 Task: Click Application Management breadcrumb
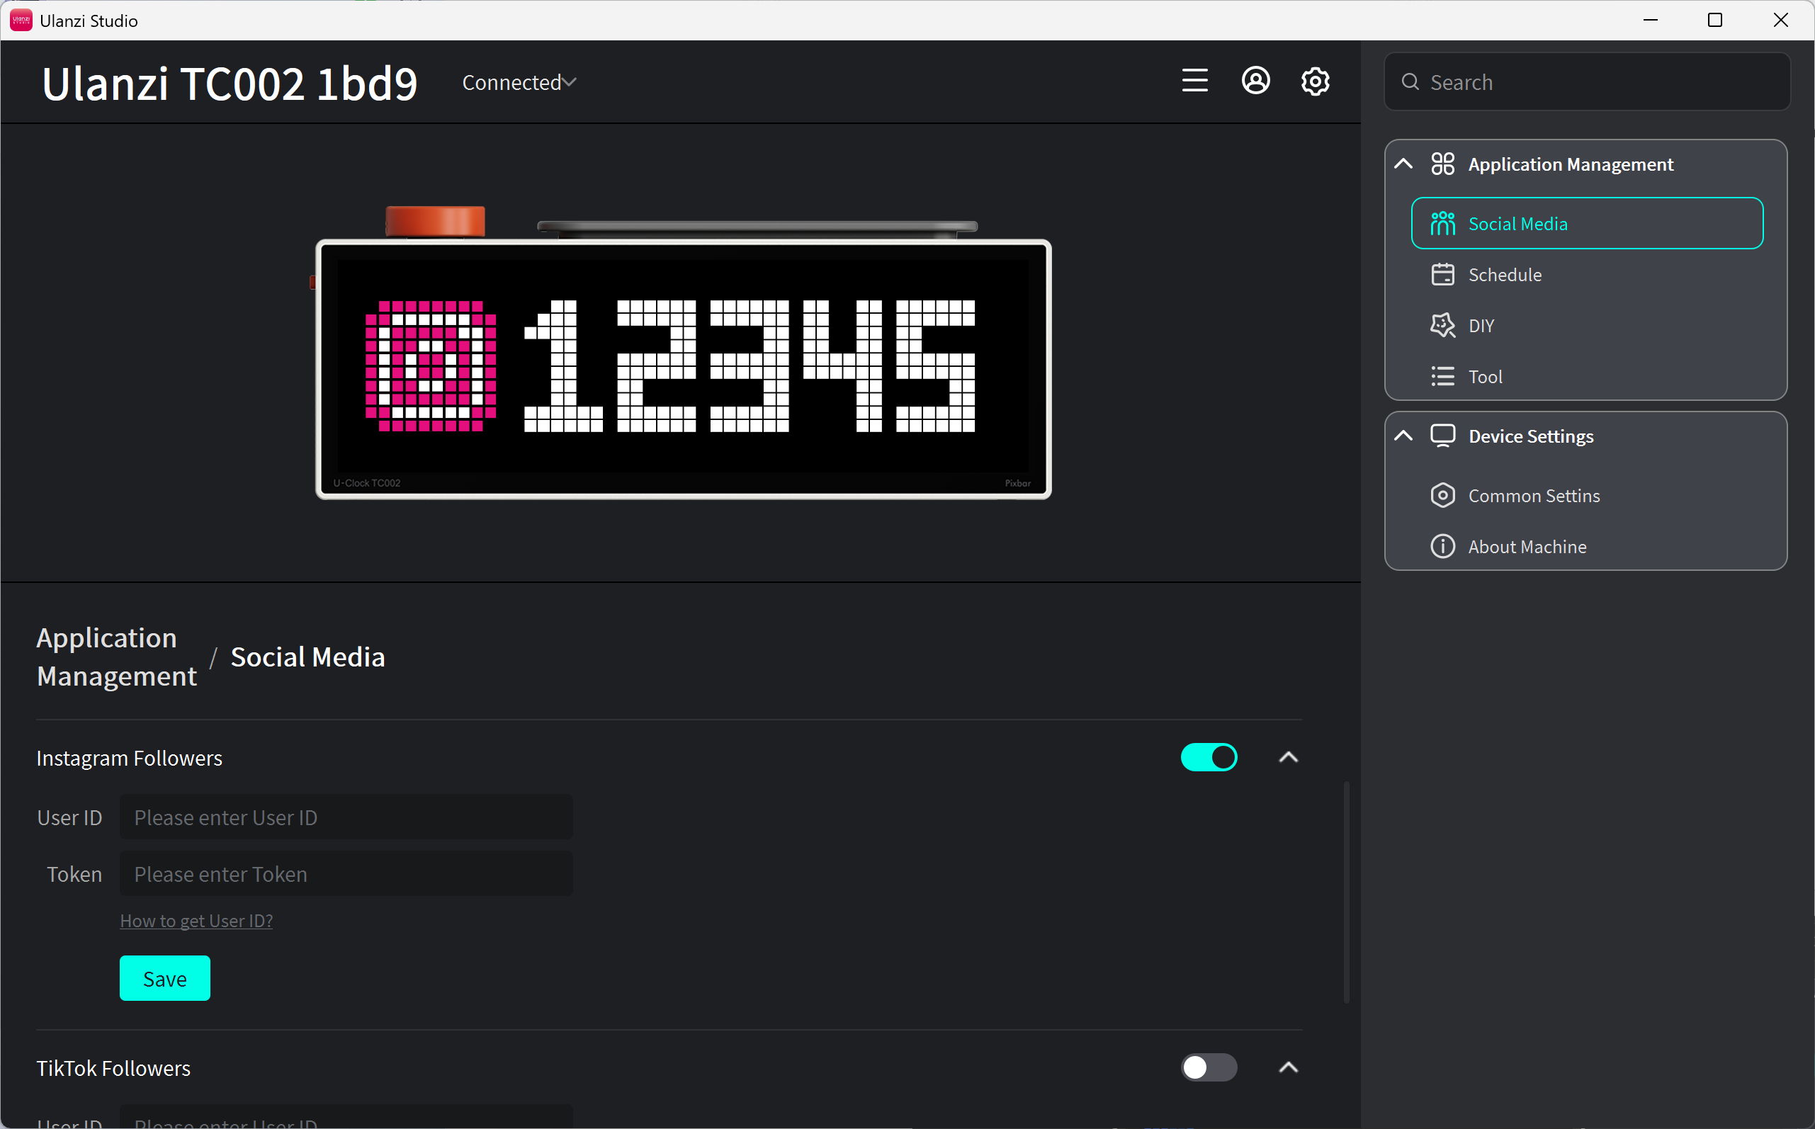click(x=116, y=657)
